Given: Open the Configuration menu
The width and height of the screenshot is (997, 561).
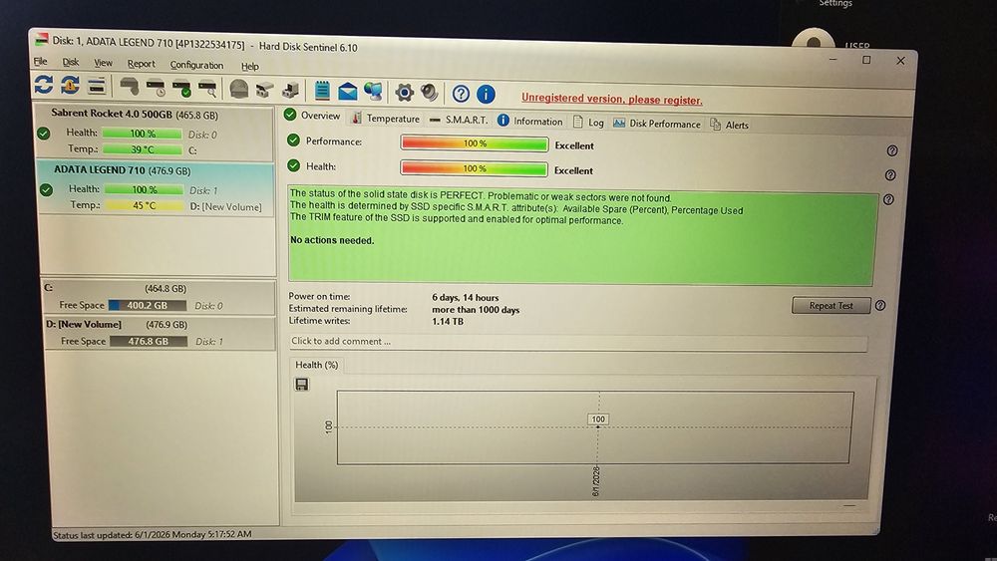Looking at the screenshot, I should 196,65.
